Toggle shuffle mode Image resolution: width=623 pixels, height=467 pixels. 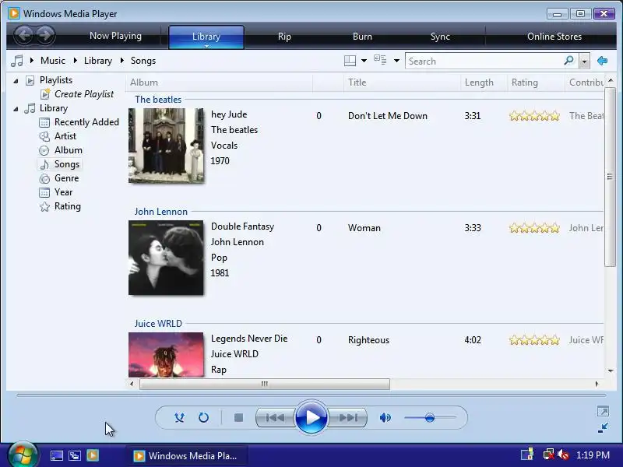click(179, 418)
